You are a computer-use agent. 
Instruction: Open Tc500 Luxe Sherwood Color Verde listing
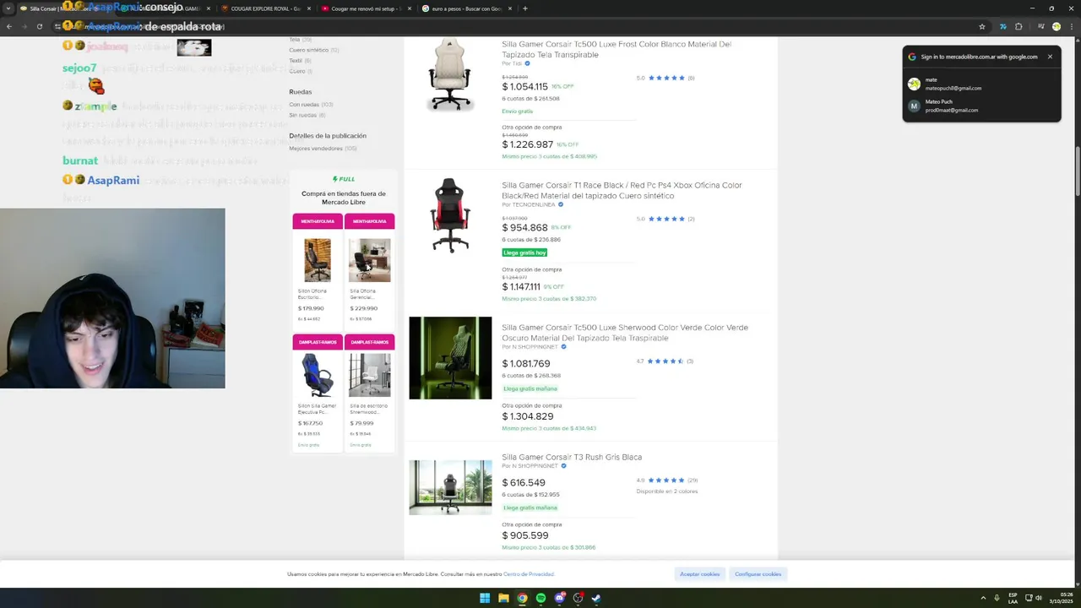625,333
